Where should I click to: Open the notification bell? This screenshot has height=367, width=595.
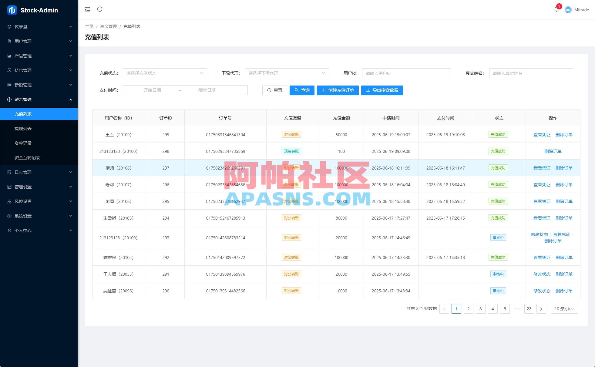(x=556, y=9)
